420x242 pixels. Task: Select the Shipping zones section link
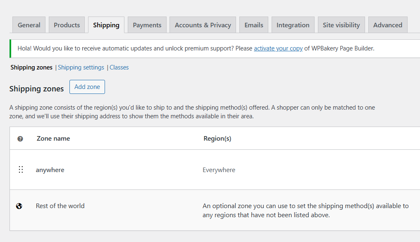[x=31, y=67]
